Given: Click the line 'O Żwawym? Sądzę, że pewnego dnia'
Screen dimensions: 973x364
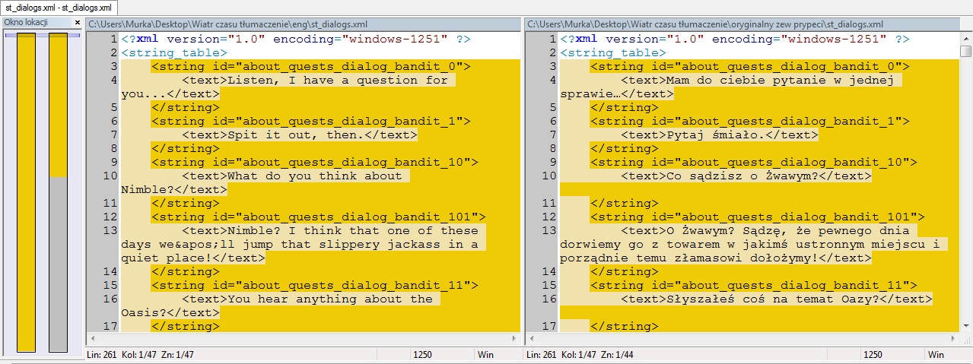Looking at the screenshot, I should 769,230.
